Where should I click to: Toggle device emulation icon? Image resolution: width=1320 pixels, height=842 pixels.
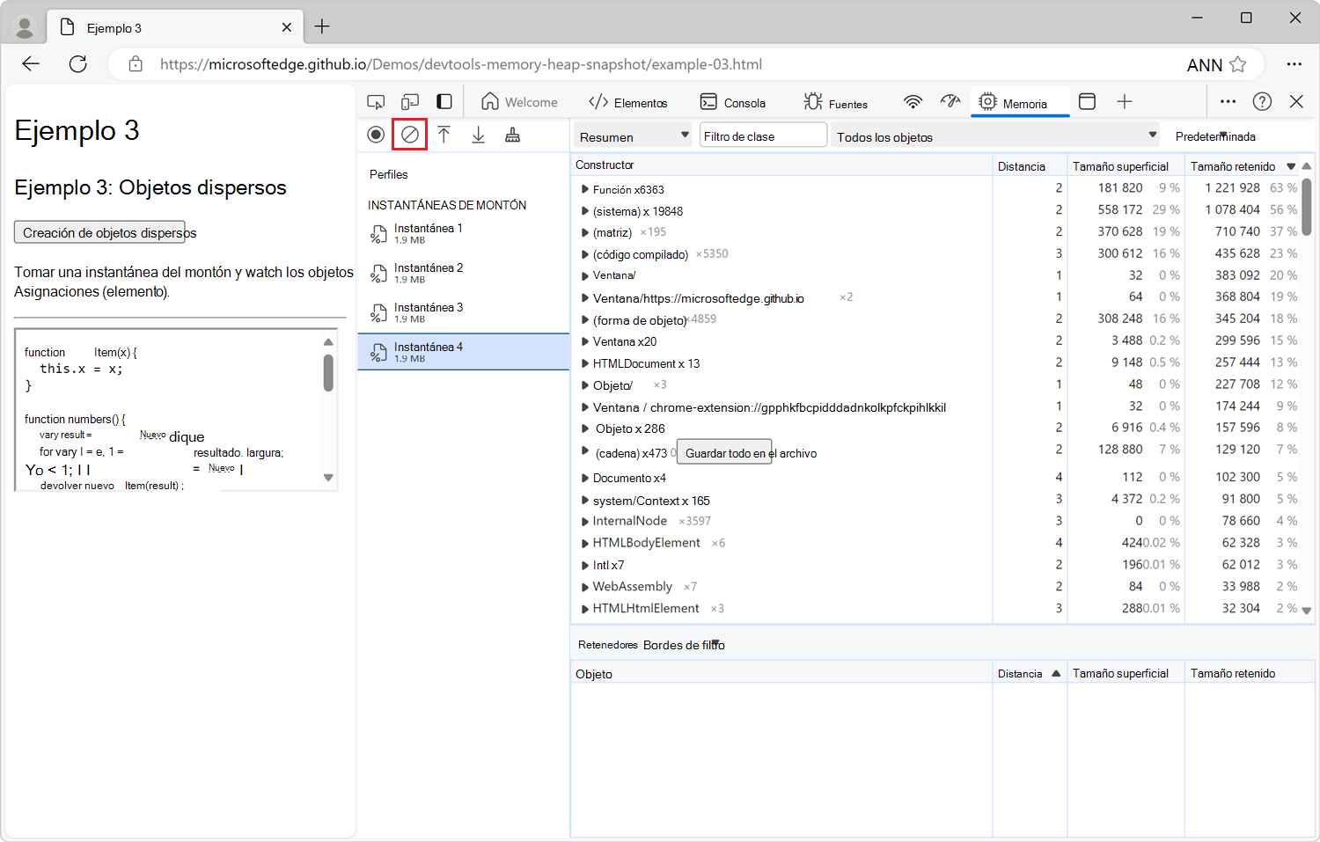point(410,102)
